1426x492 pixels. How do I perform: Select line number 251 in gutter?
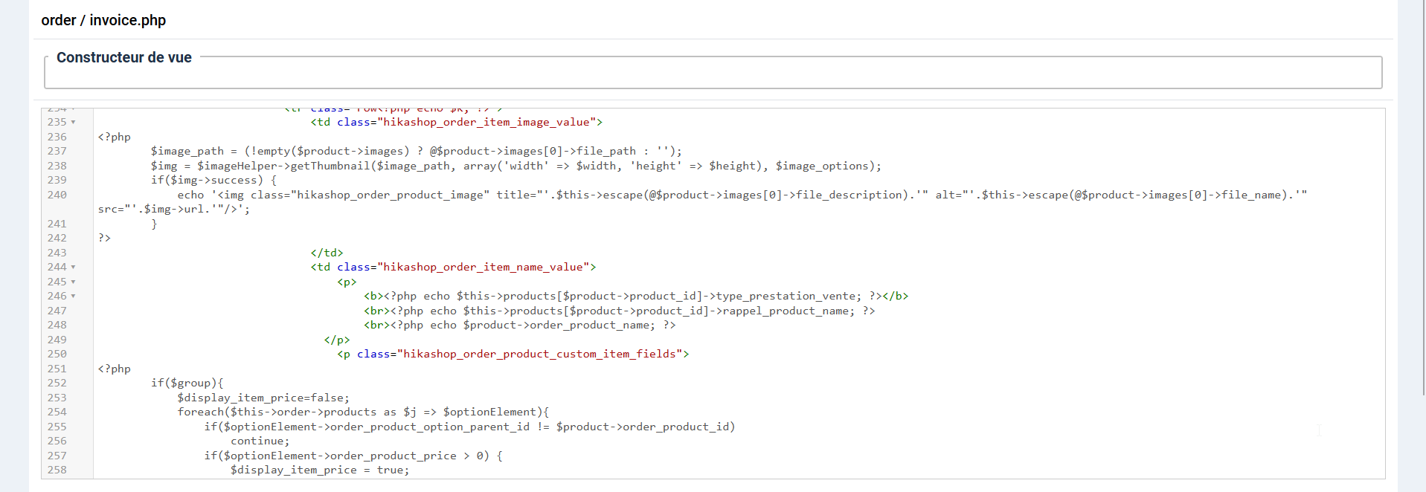point(57,369)
